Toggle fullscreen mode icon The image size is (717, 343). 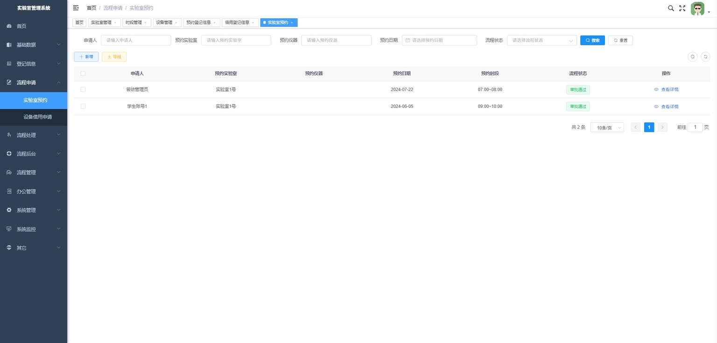682,8
